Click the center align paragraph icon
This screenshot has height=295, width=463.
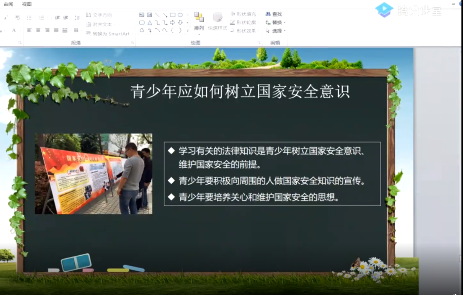point(38,30)
